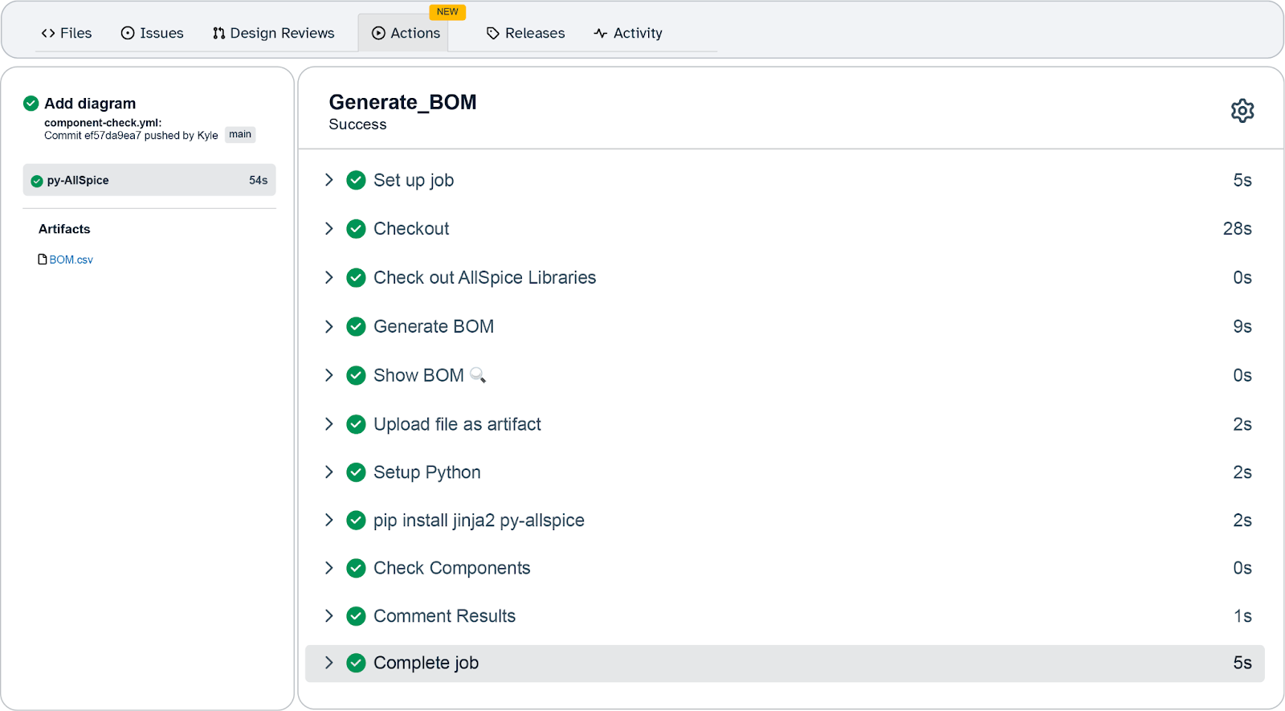
Task: Expand the Set up job step
Action: [328, 180]
